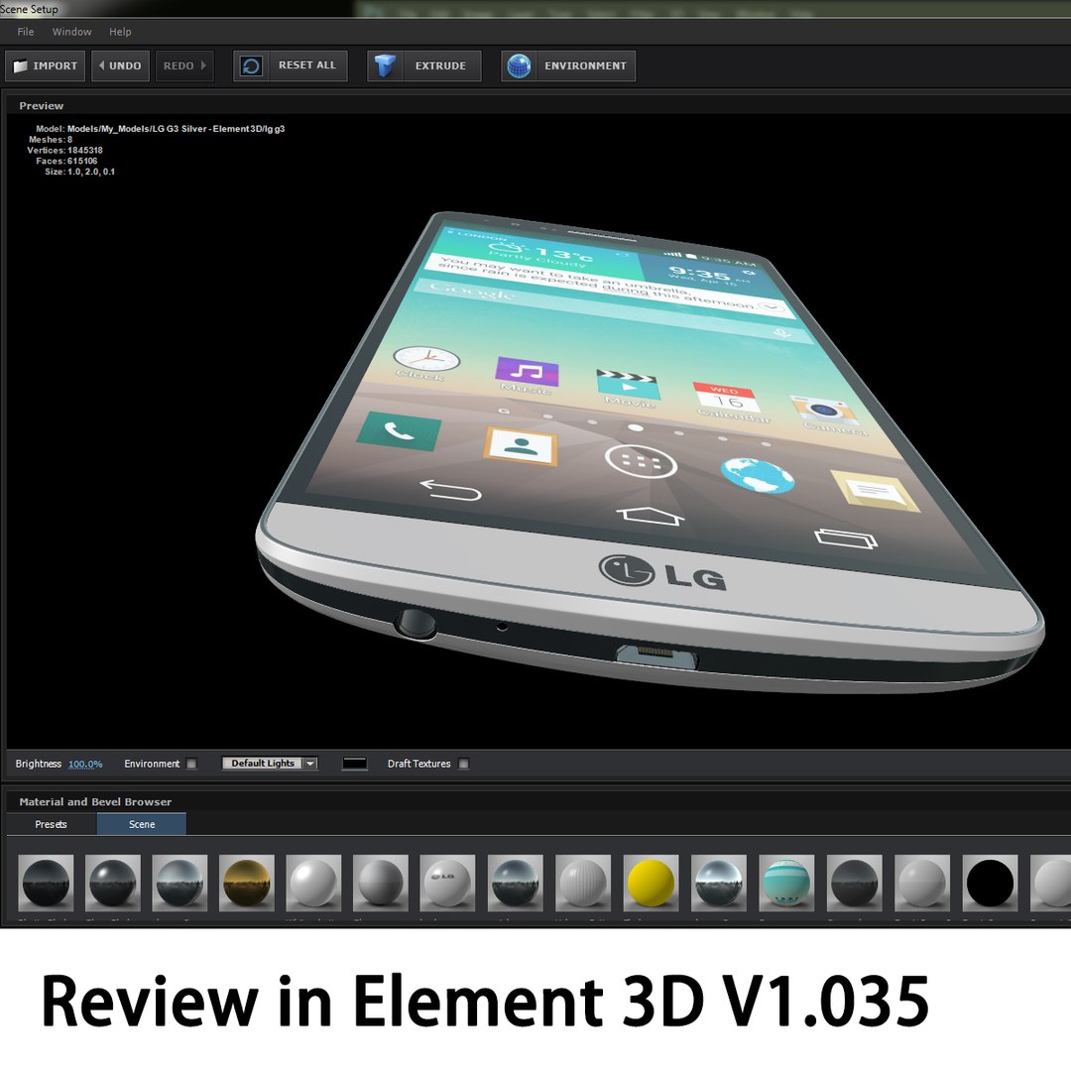Open the Window menu
Image resolution: width=1071 pixels, height=1071 pixels.
tap(71, 32)
